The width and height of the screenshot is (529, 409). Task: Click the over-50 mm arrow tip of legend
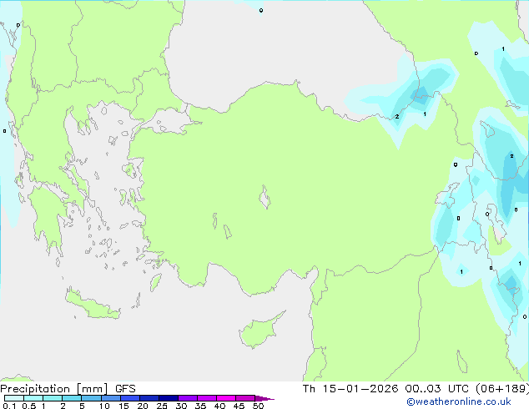click(x=264, y=398)
